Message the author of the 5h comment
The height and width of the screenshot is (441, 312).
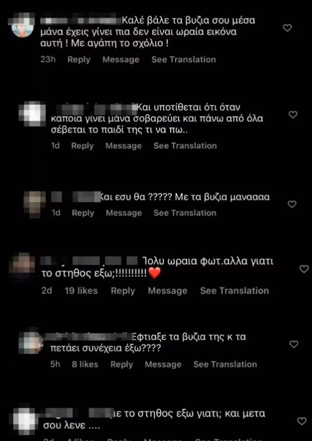(163, 364)
